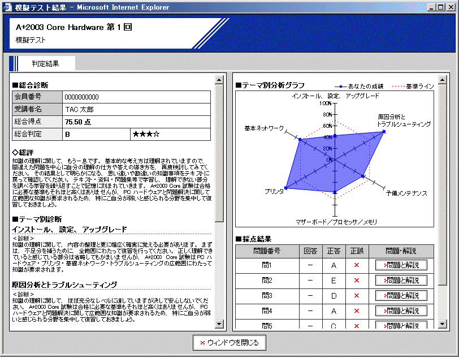
Task: Click the red X mark for 問1
Action: click(x=356, y=265)
